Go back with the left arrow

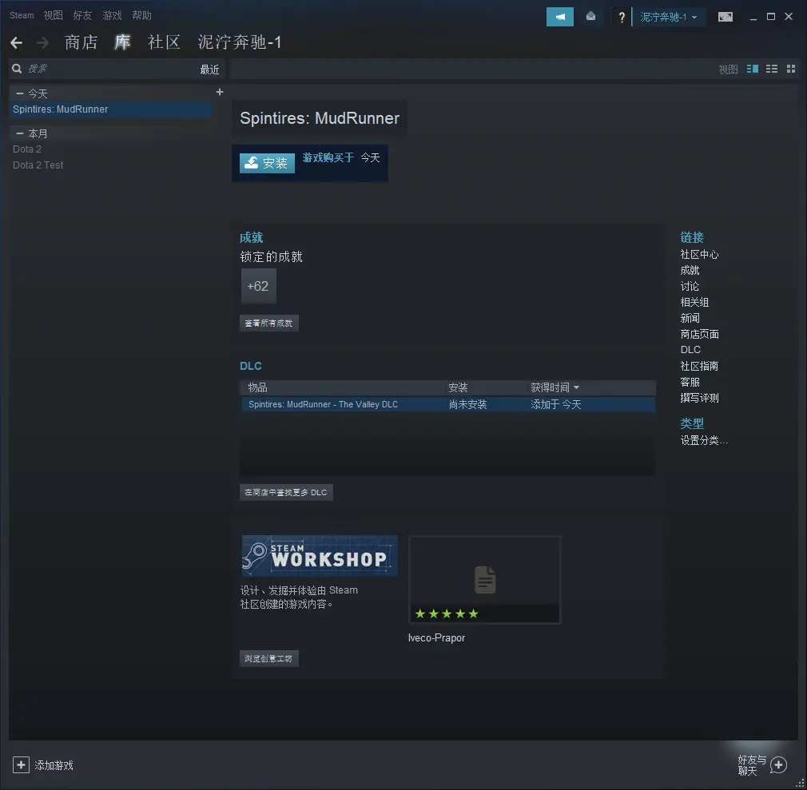[x=17, y=42]
